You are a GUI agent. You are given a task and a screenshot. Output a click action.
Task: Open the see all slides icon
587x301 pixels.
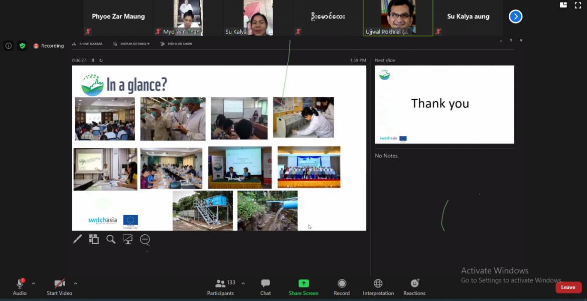[x=94, y=239]
